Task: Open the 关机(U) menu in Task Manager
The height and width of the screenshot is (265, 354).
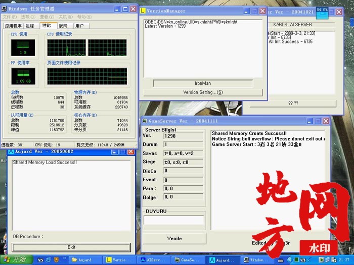Action: 66,17
